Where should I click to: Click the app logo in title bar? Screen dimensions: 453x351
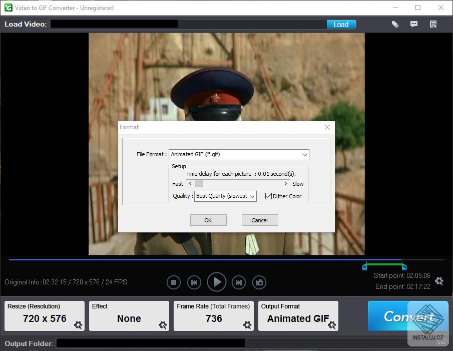point(9,8)
